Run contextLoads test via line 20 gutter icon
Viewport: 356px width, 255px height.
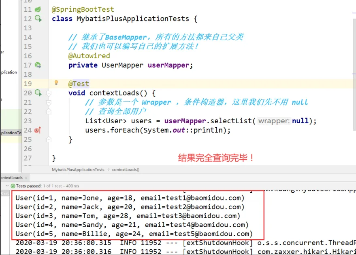point(38,93)
